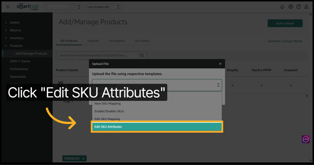
Task: Open the Operation Type dropdown in dialog
Action: click(157, 85)
